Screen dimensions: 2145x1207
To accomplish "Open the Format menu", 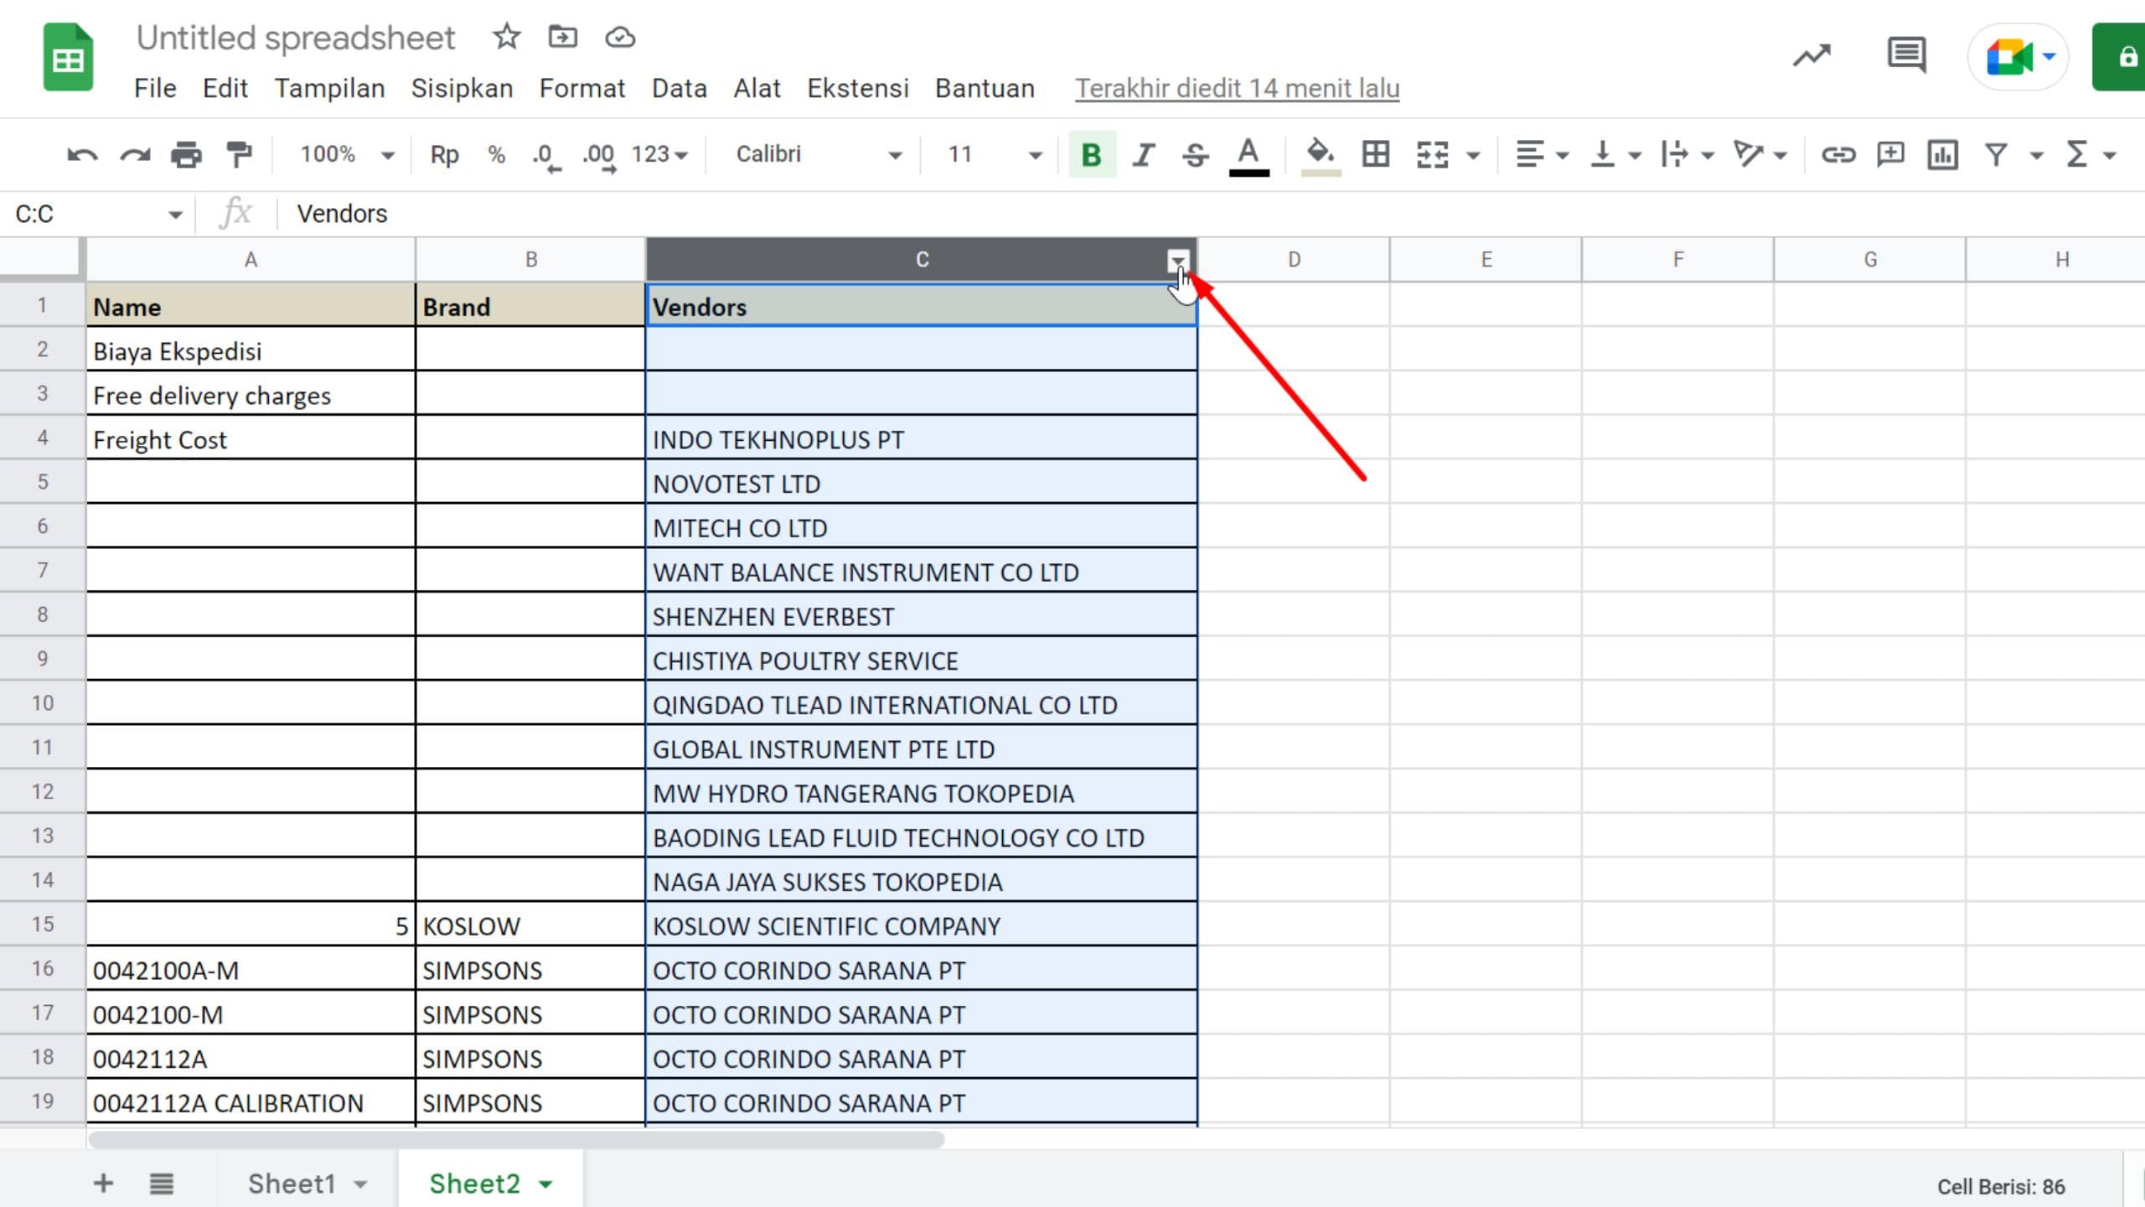I will 582,88.
